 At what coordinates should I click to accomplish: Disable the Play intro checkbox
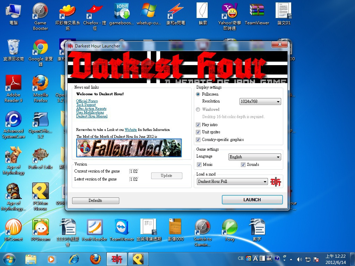click(x=198, y=125)
